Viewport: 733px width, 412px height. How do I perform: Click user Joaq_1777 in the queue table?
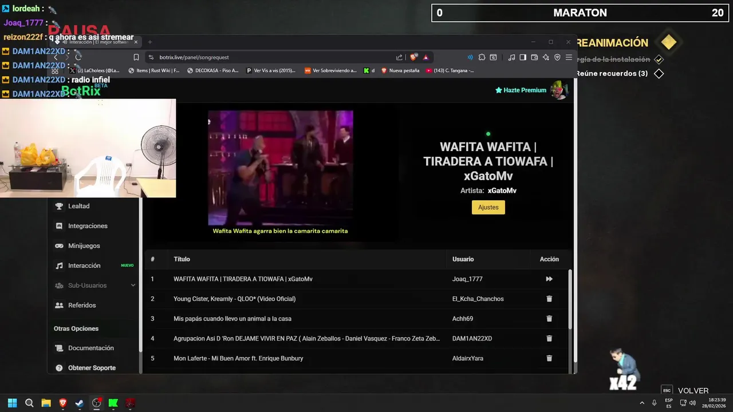pyautogui.click(x=467, y=279)
